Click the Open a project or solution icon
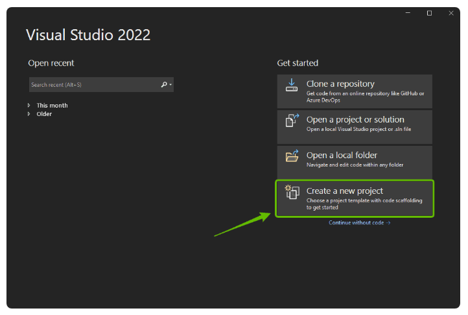 coord(292,121)
